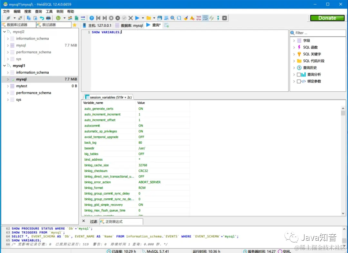
Task: Click the print icon
Action: [48, 18]
